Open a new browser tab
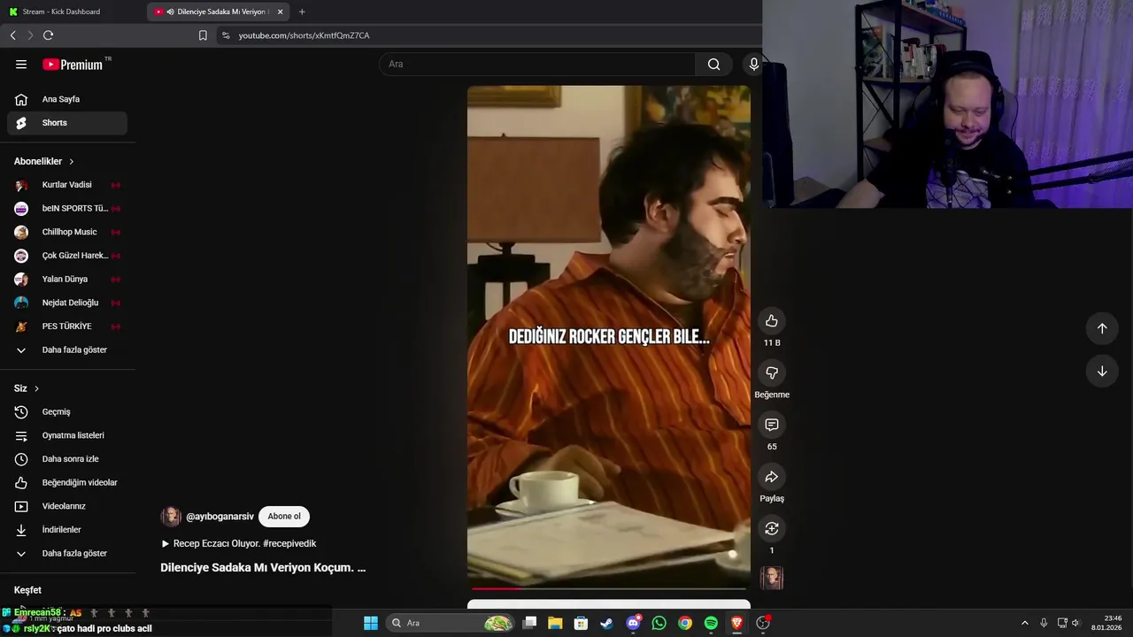1133x637 pixels. point(302,12)
